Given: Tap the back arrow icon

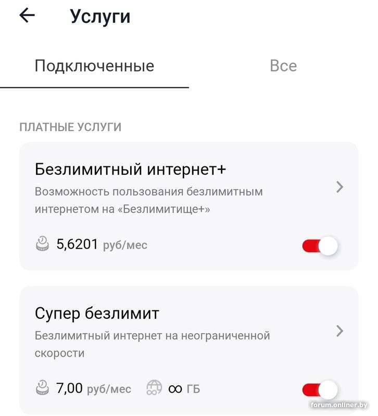Looking at the screenshot, I should (27, 16).
